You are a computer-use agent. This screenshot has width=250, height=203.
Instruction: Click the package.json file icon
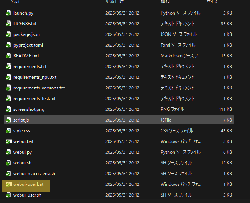click(x=8, y=34)
